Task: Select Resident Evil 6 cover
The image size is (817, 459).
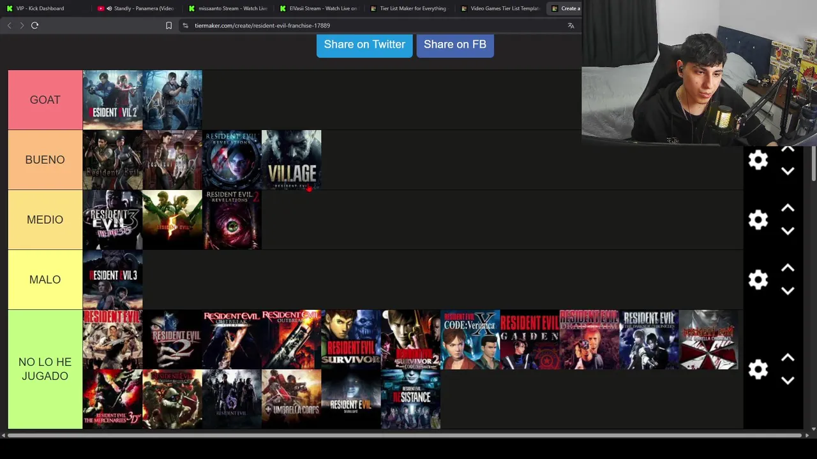Action: coord(232,399)
